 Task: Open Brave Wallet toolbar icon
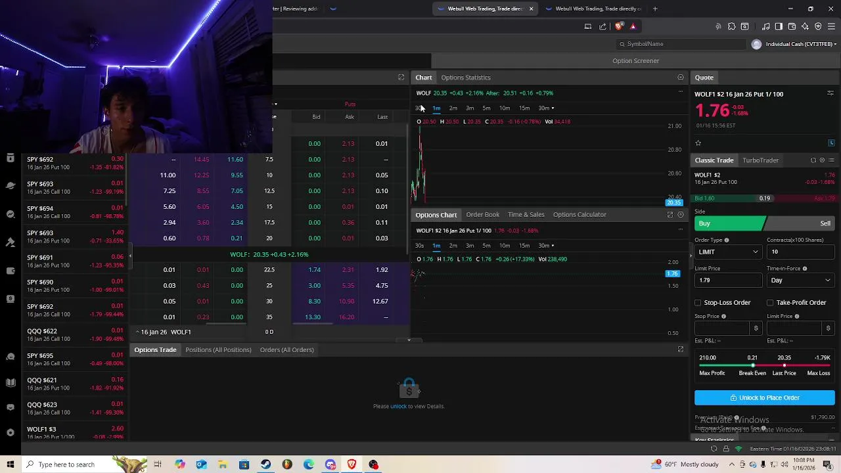(x=792, y=26)
